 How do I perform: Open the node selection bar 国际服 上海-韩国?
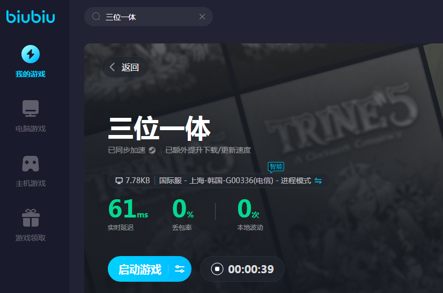(x=219, y=181)
